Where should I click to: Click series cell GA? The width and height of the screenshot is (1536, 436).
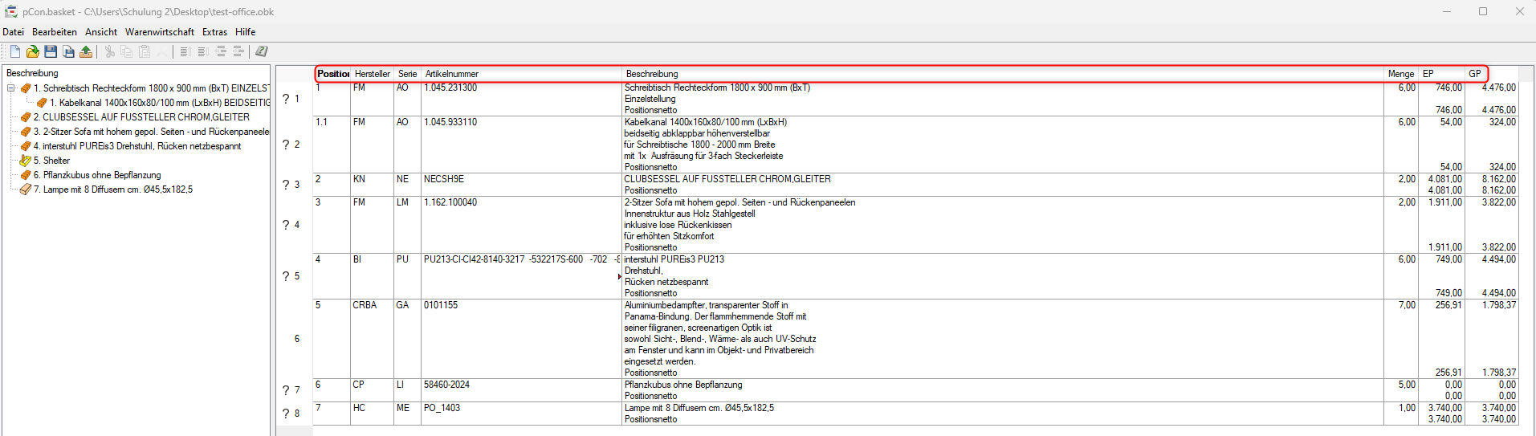coord(402,305)
